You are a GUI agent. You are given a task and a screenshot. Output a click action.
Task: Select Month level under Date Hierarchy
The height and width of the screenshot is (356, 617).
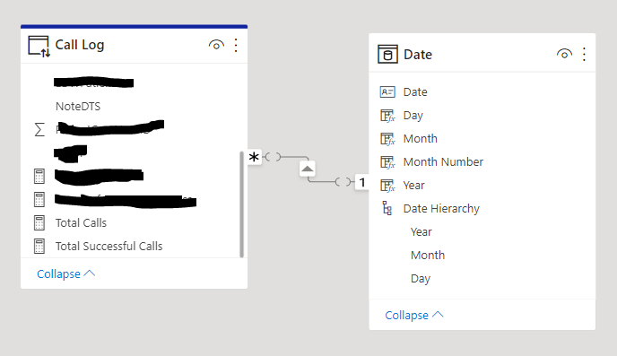(428, 255)
